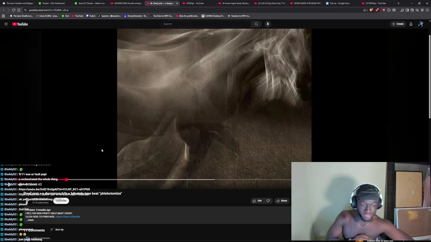The width and height of the screenshot is (431, 242).
Task: Open the YouTube account avatar menu
Action: click(421, 24)
